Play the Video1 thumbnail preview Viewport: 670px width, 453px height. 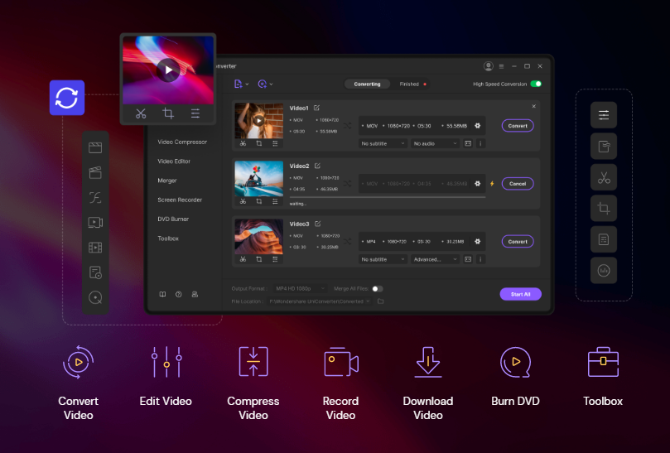pos(258,120)
